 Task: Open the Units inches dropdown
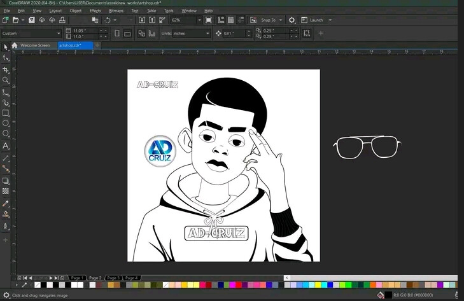coord(207,33)
